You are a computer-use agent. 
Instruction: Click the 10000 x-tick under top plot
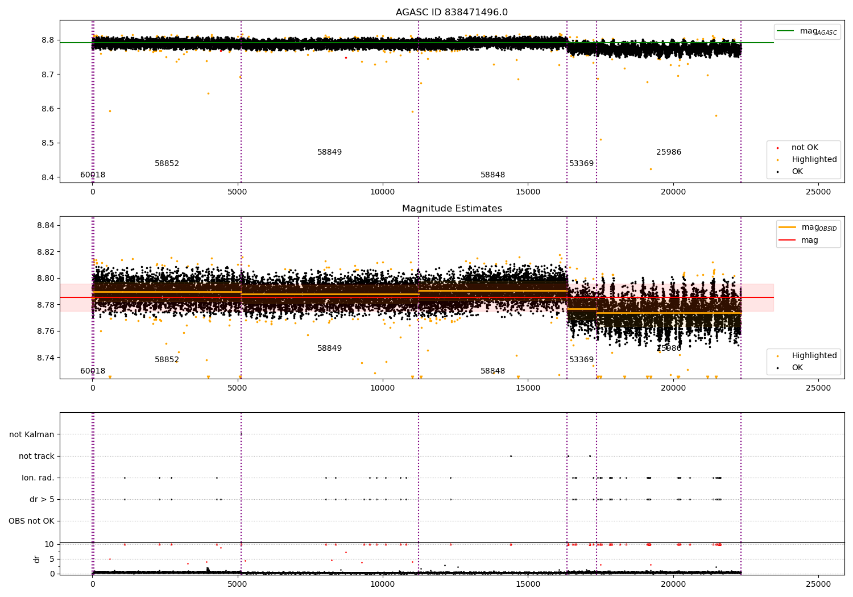383,192
